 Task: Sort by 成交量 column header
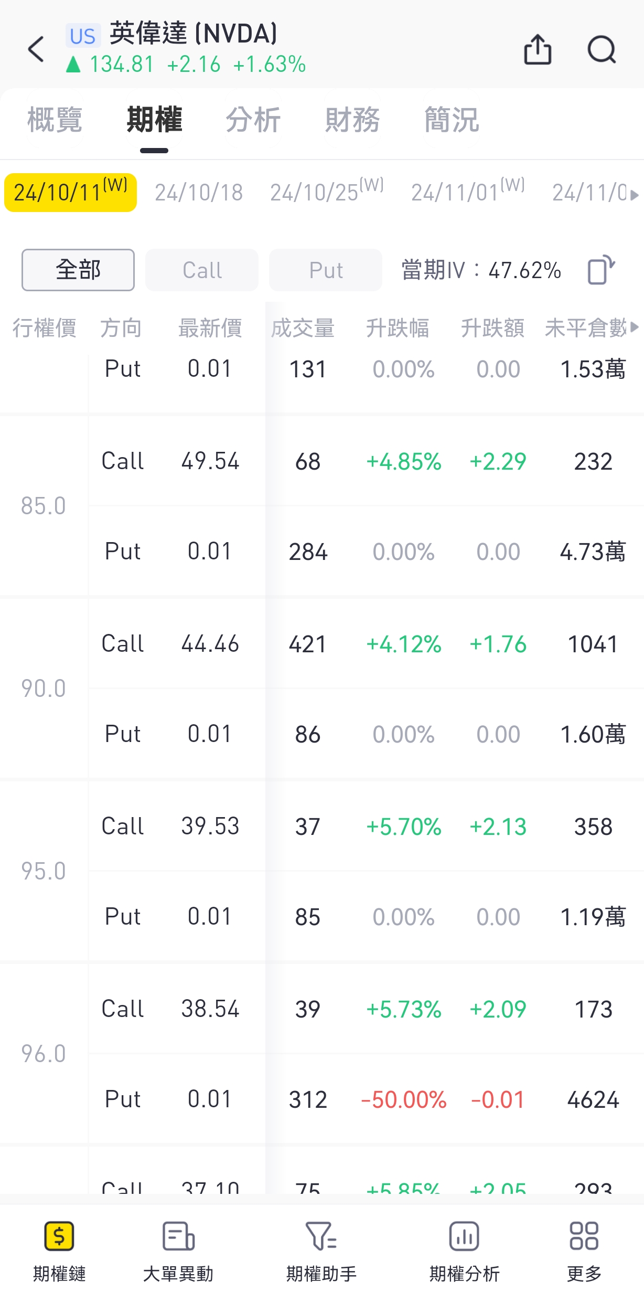pos(303,329)
